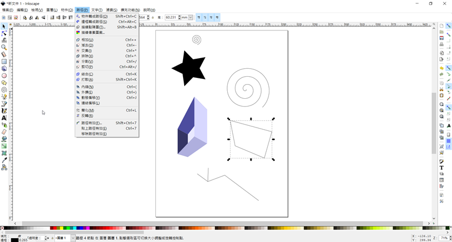
Task: Toggle the first transform-affect button after units
Action: click(x=199, y=17)
